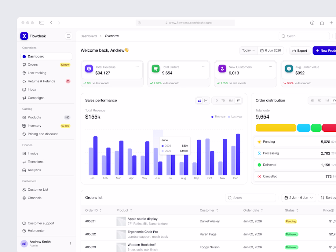Open Pricing and discount page
Viewport: 336px width, 252px height.
coord(46,134)
